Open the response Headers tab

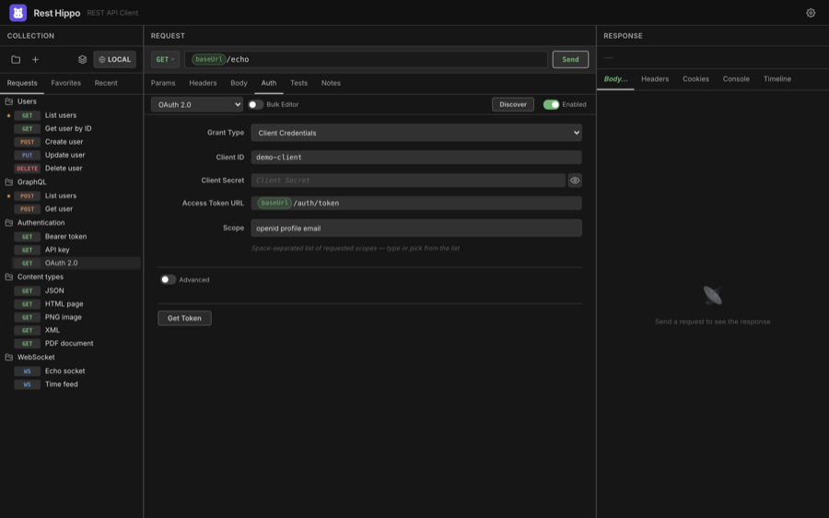point(655,79)
